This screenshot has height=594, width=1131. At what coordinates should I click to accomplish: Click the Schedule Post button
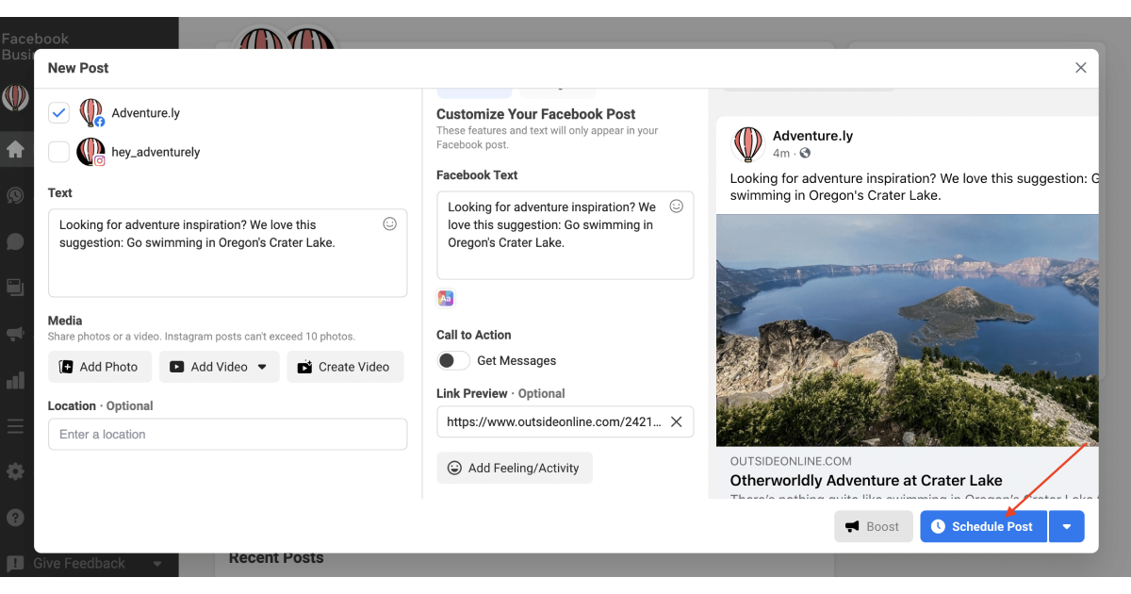click(983, 527)
